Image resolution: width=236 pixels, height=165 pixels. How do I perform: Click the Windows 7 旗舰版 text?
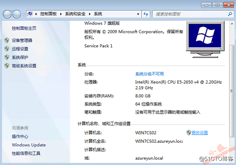click(x=102, y=23)
